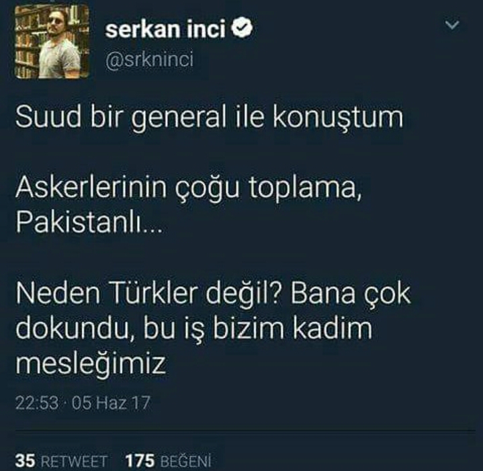The image size is (483, 471).
Task: Select the line "Suud bir general ile konuştum"
Action: [209, 118]
